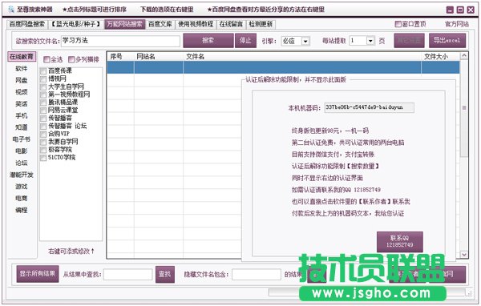The height and width of the screenshot is (306, 481).
Task: Open the 官方网站 link
Action: point(457,24)
